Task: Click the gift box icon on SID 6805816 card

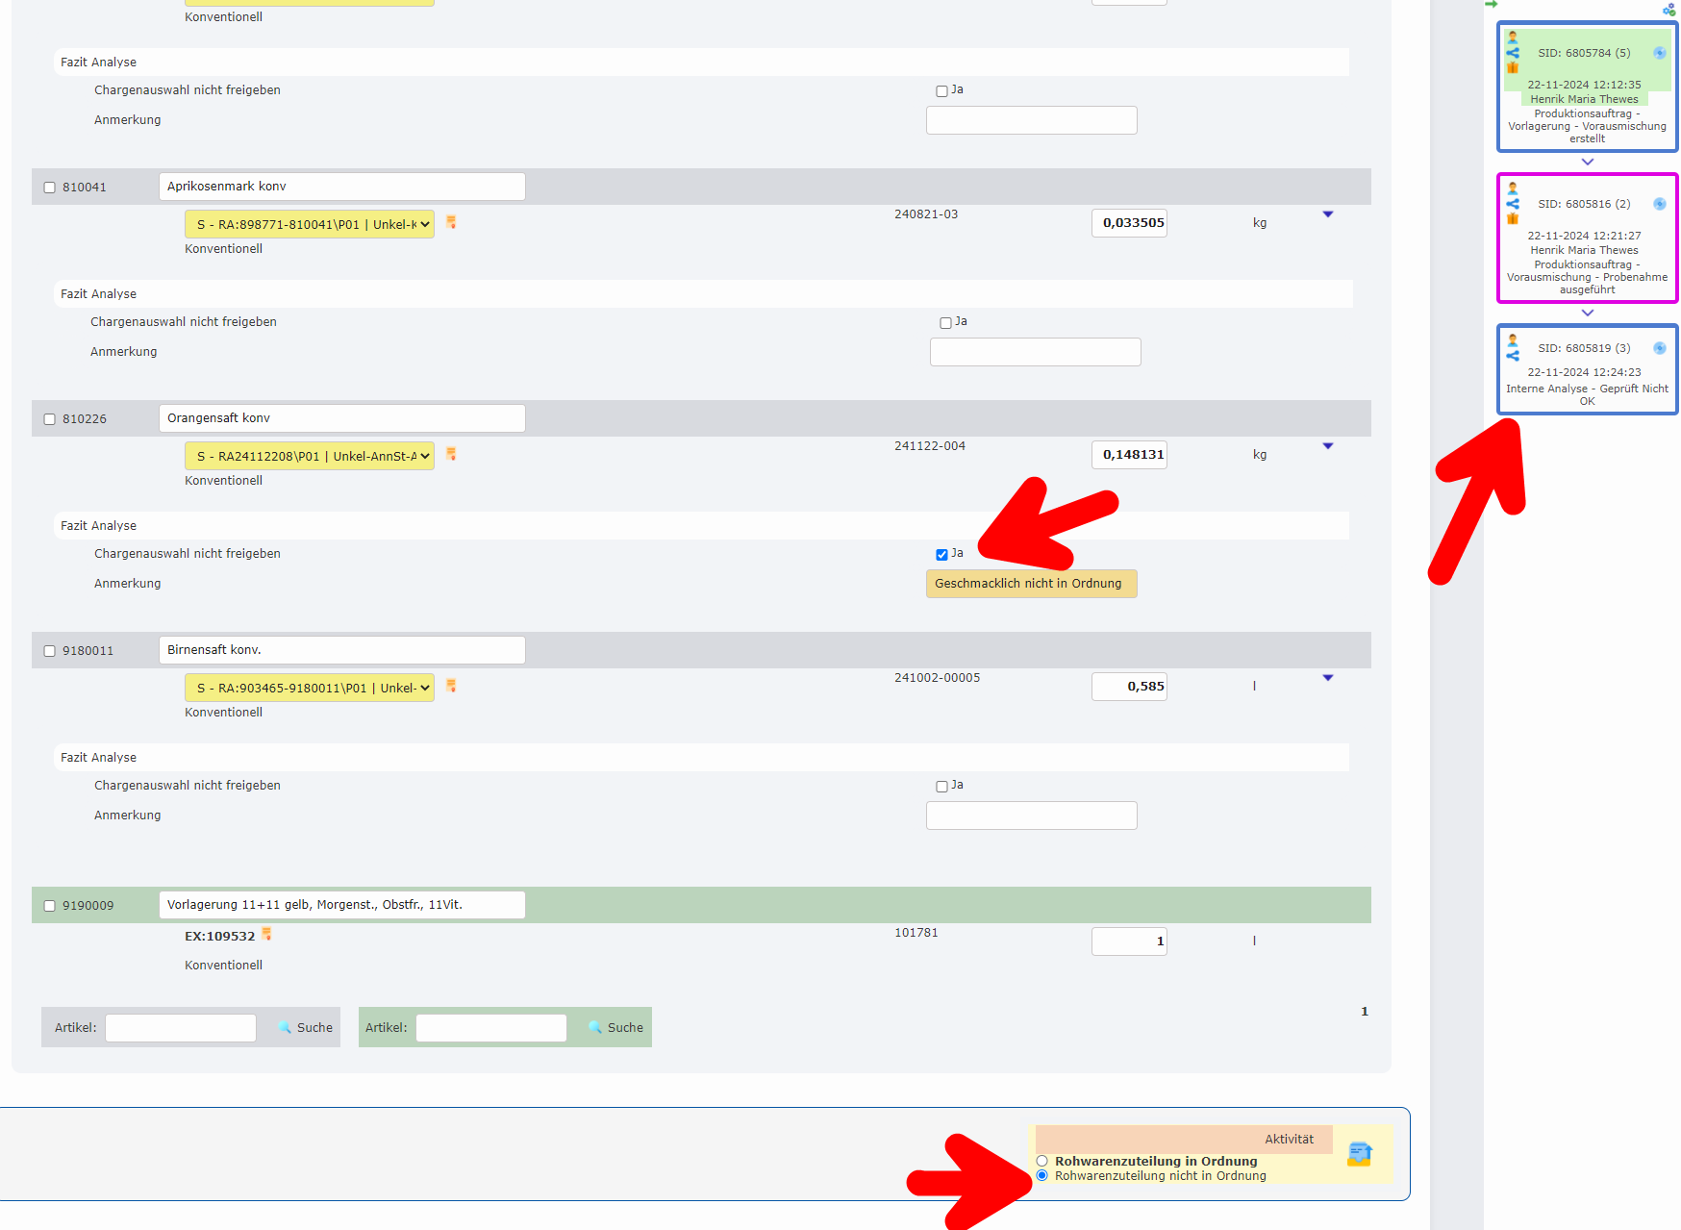Action: click(1513, 218)
